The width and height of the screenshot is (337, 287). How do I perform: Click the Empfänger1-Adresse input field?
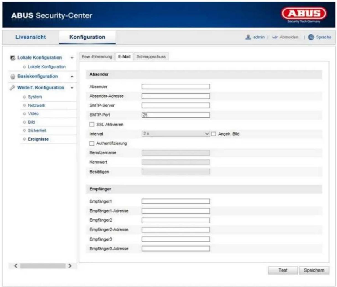click(x=176, y=211)
